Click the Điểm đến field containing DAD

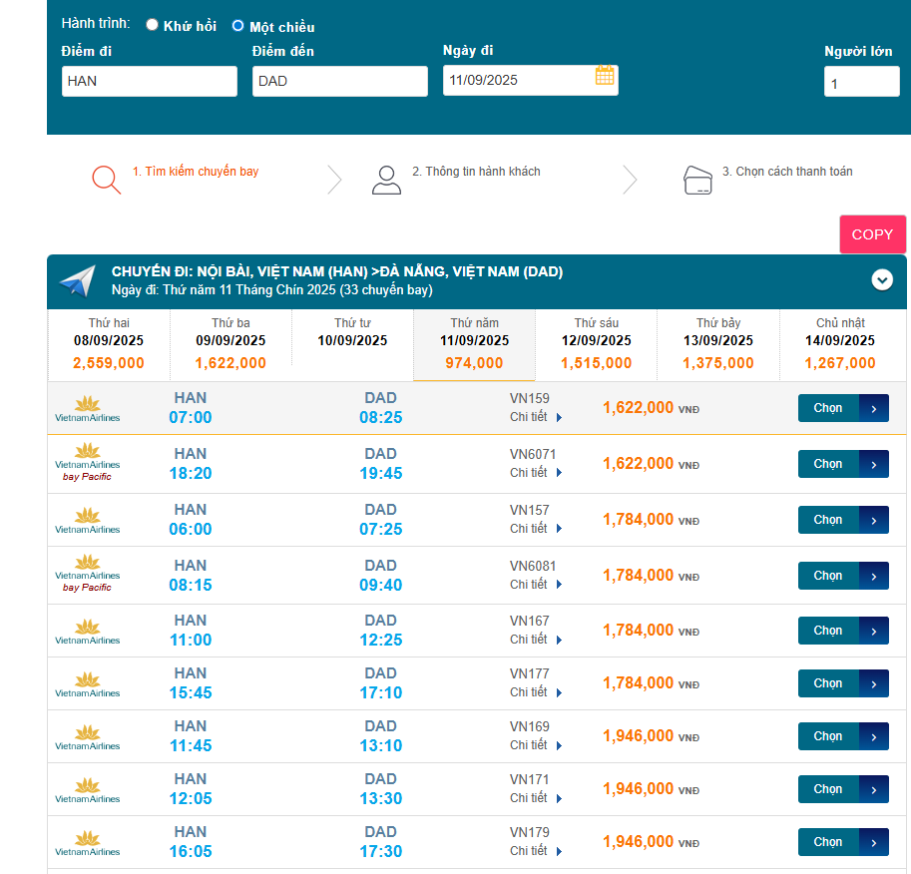click(x=339, y=81)
